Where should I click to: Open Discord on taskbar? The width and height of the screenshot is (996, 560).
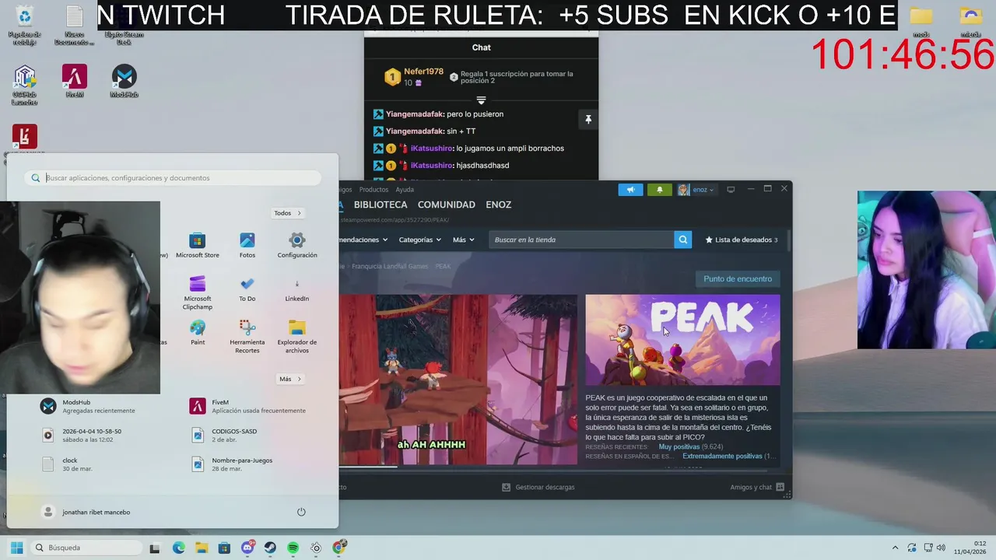pos(247,548)
